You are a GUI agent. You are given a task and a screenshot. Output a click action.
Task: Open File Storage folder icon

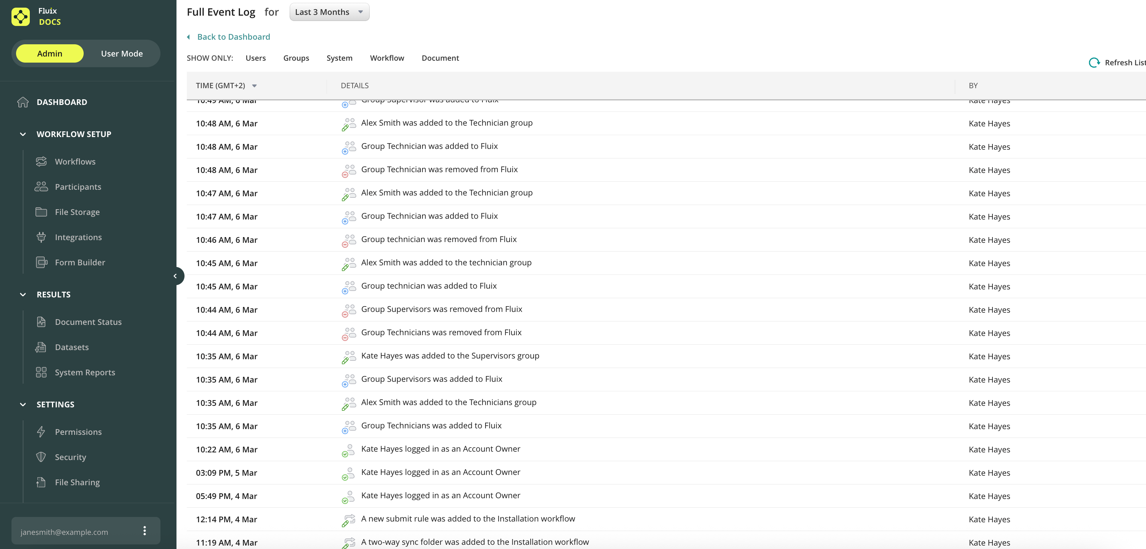[x=41, y=212]
